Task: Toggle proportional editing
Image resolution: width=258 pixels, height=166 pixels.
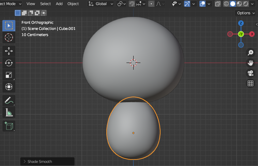Action: tap(151, 4)
